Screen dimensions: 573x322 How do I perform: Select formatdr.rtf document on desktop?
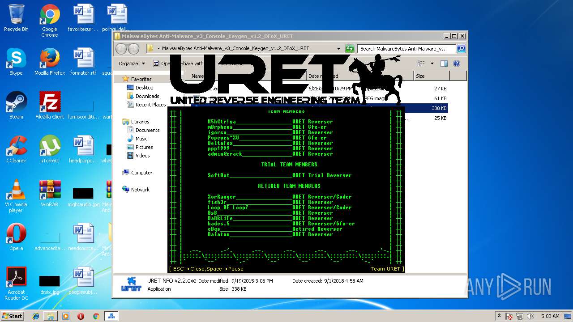click(83, 62)
